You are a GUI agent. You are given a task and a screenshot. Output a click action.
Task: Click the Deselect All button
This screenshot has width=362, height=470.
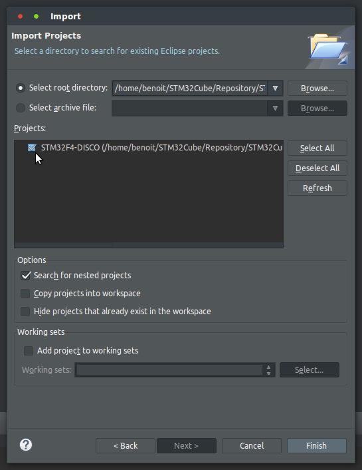(317, 168)
